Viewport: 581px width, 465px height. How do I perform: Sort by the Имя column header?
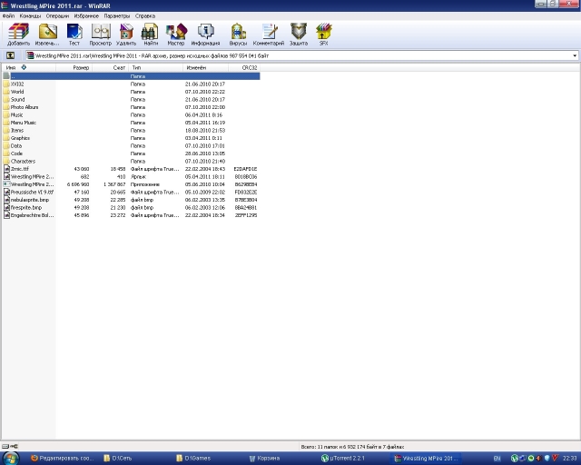coord(29,67)
